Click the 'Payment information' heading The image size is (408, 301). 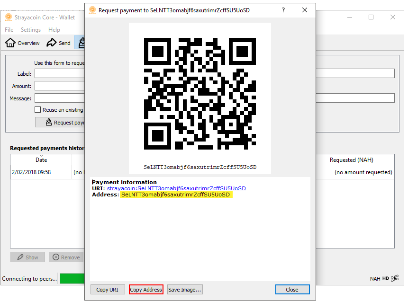124,182
